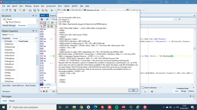Open the CnPack menu

tap(67, 6)
